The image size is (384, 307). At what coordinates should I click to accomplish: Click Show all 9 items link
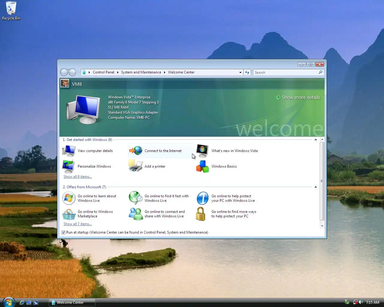[78, 177]
